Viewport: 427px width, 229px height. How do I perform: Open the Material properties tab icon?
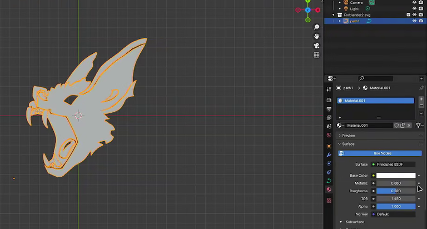tap(329, 190)
